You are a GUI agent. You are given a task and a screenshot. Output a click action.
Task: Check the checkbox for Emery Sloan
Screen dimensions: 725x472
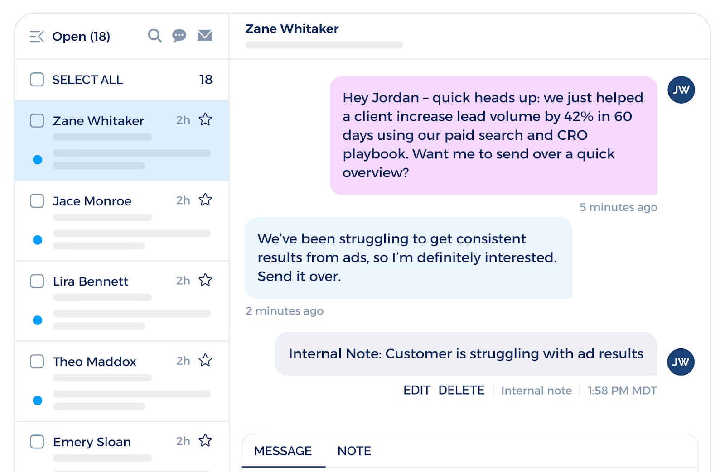click(x=37, y=442)
